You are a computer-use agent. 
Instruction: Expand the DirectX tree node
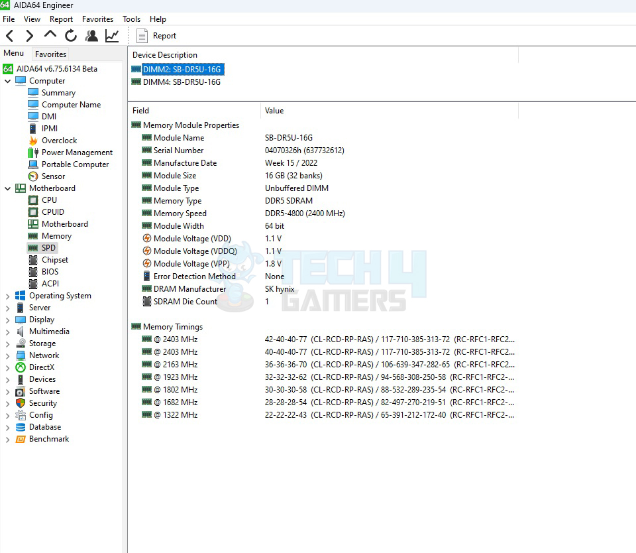pos(7,367)
